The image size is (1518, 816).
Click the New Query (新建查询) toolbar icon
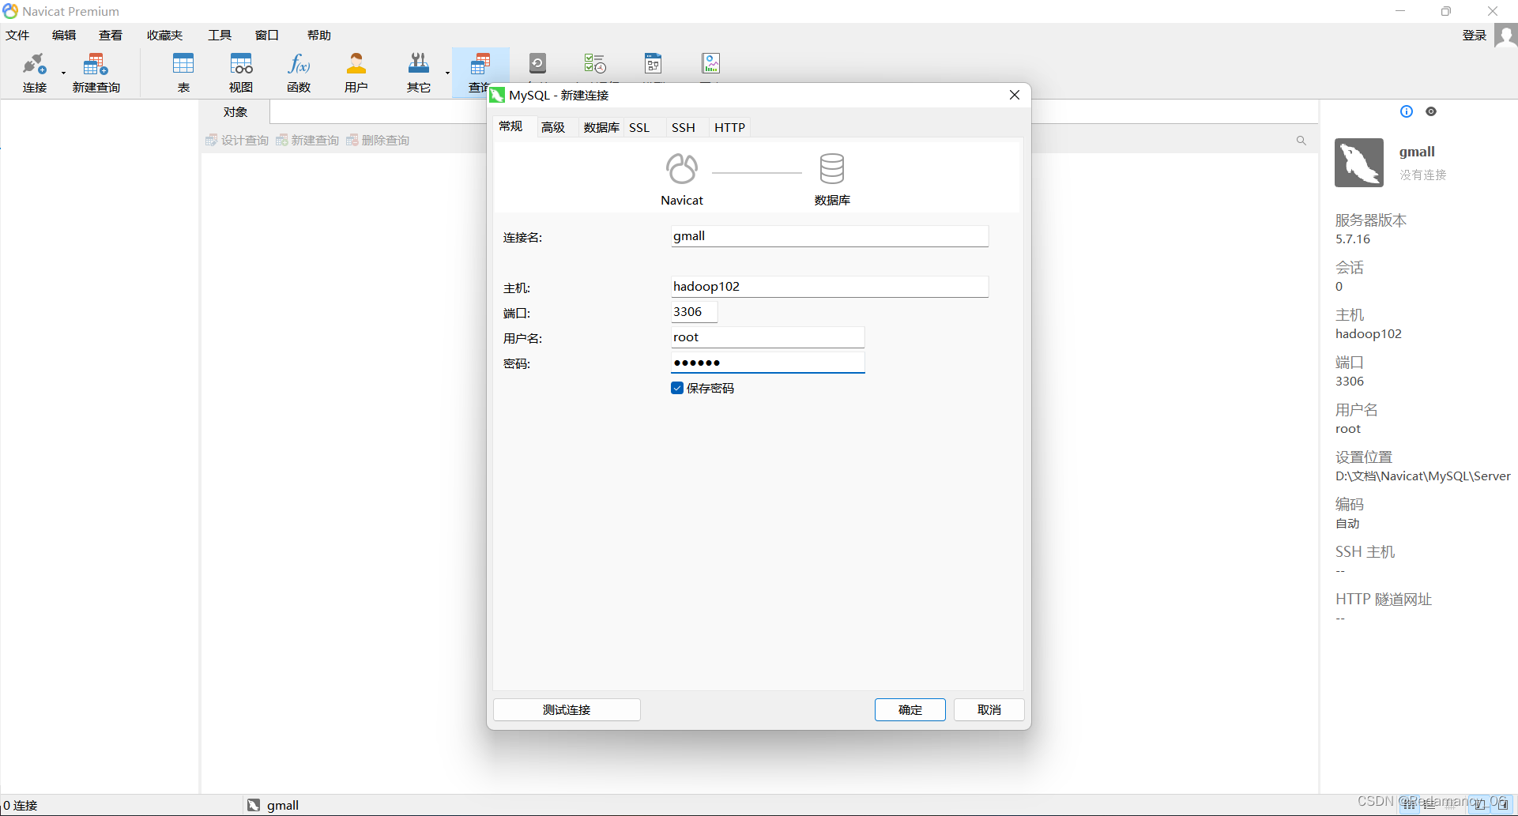tap(96, 64)
